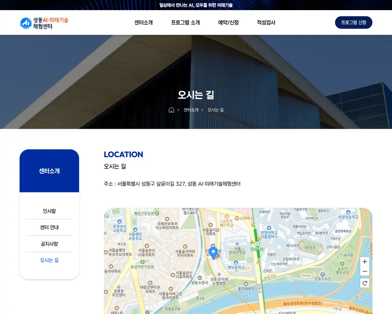This screenshot has width=392, height=314.
Task: Click 오시는 길 breadcrumb link
Action: [x=216, y=110]
